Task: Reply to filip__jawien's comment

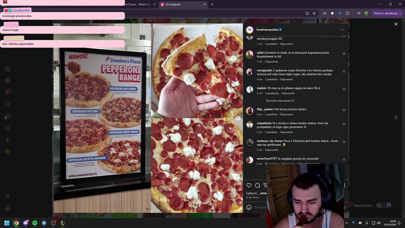Action: (286, 114)
